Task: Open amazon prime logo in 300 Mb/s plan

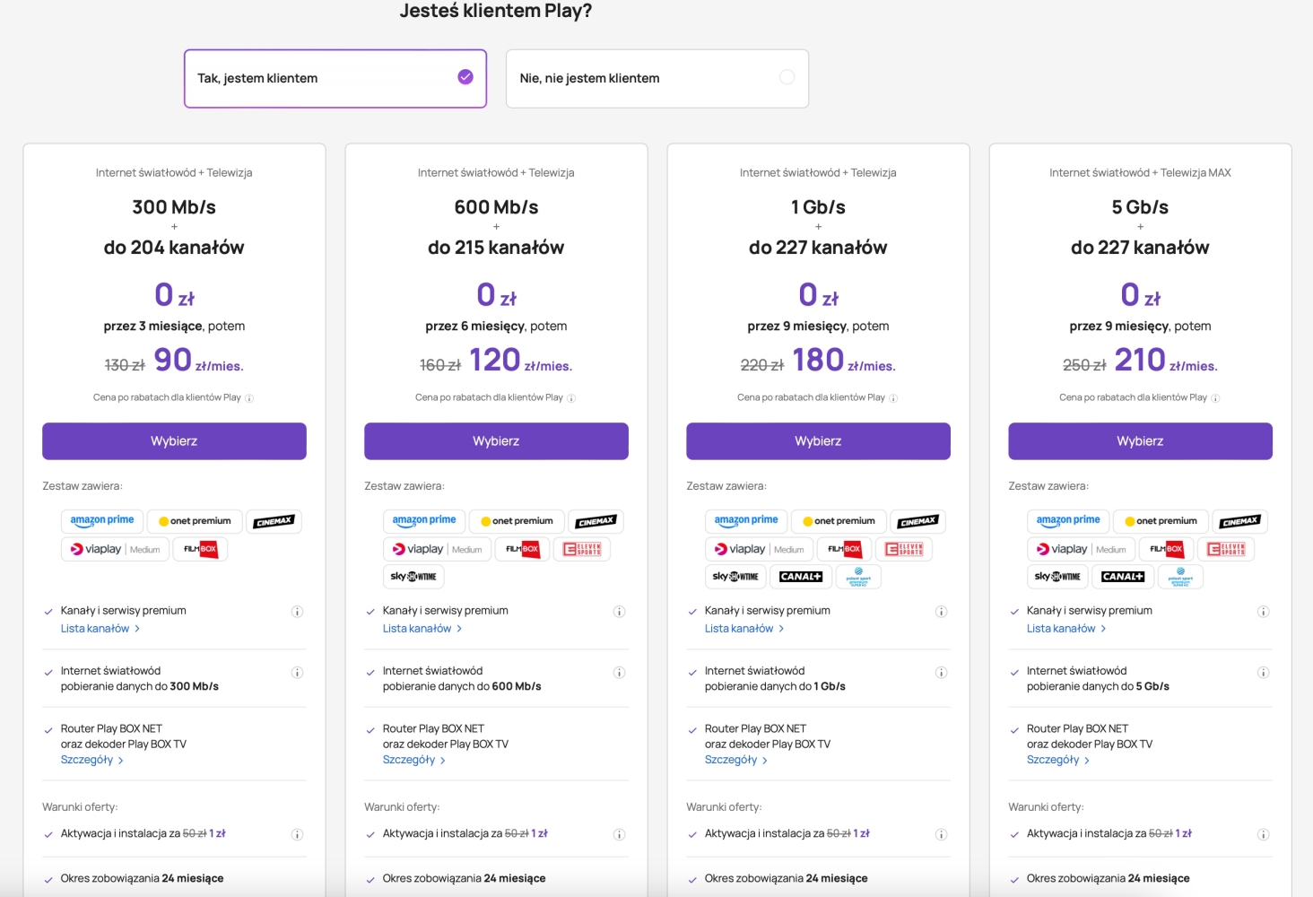Action: [102, 521]
